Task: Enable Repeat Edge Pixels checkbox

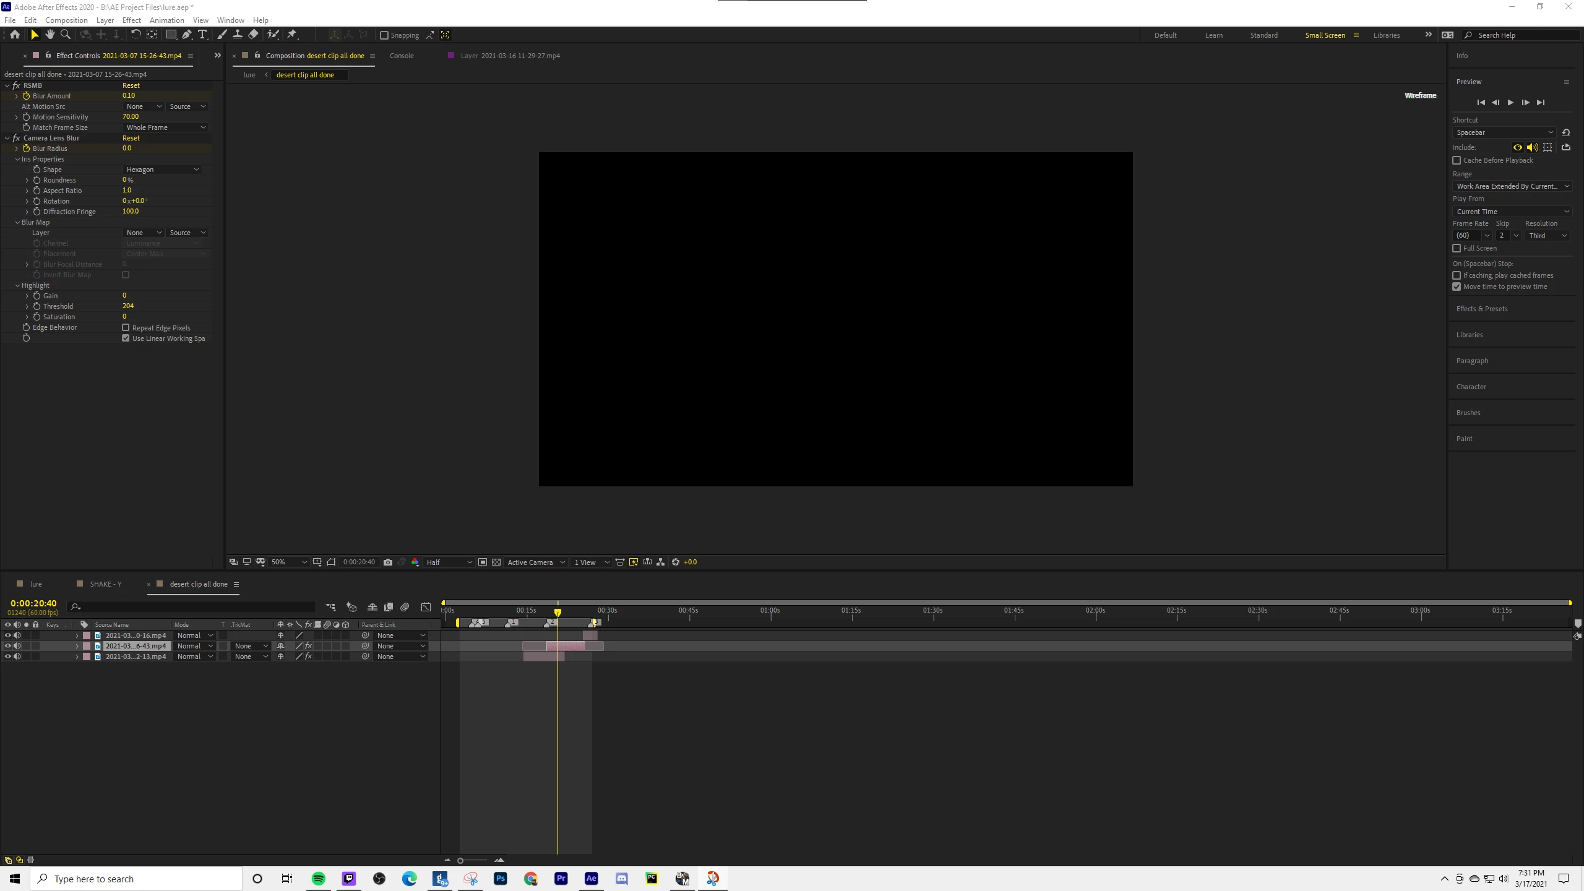Action: [126, 327]
